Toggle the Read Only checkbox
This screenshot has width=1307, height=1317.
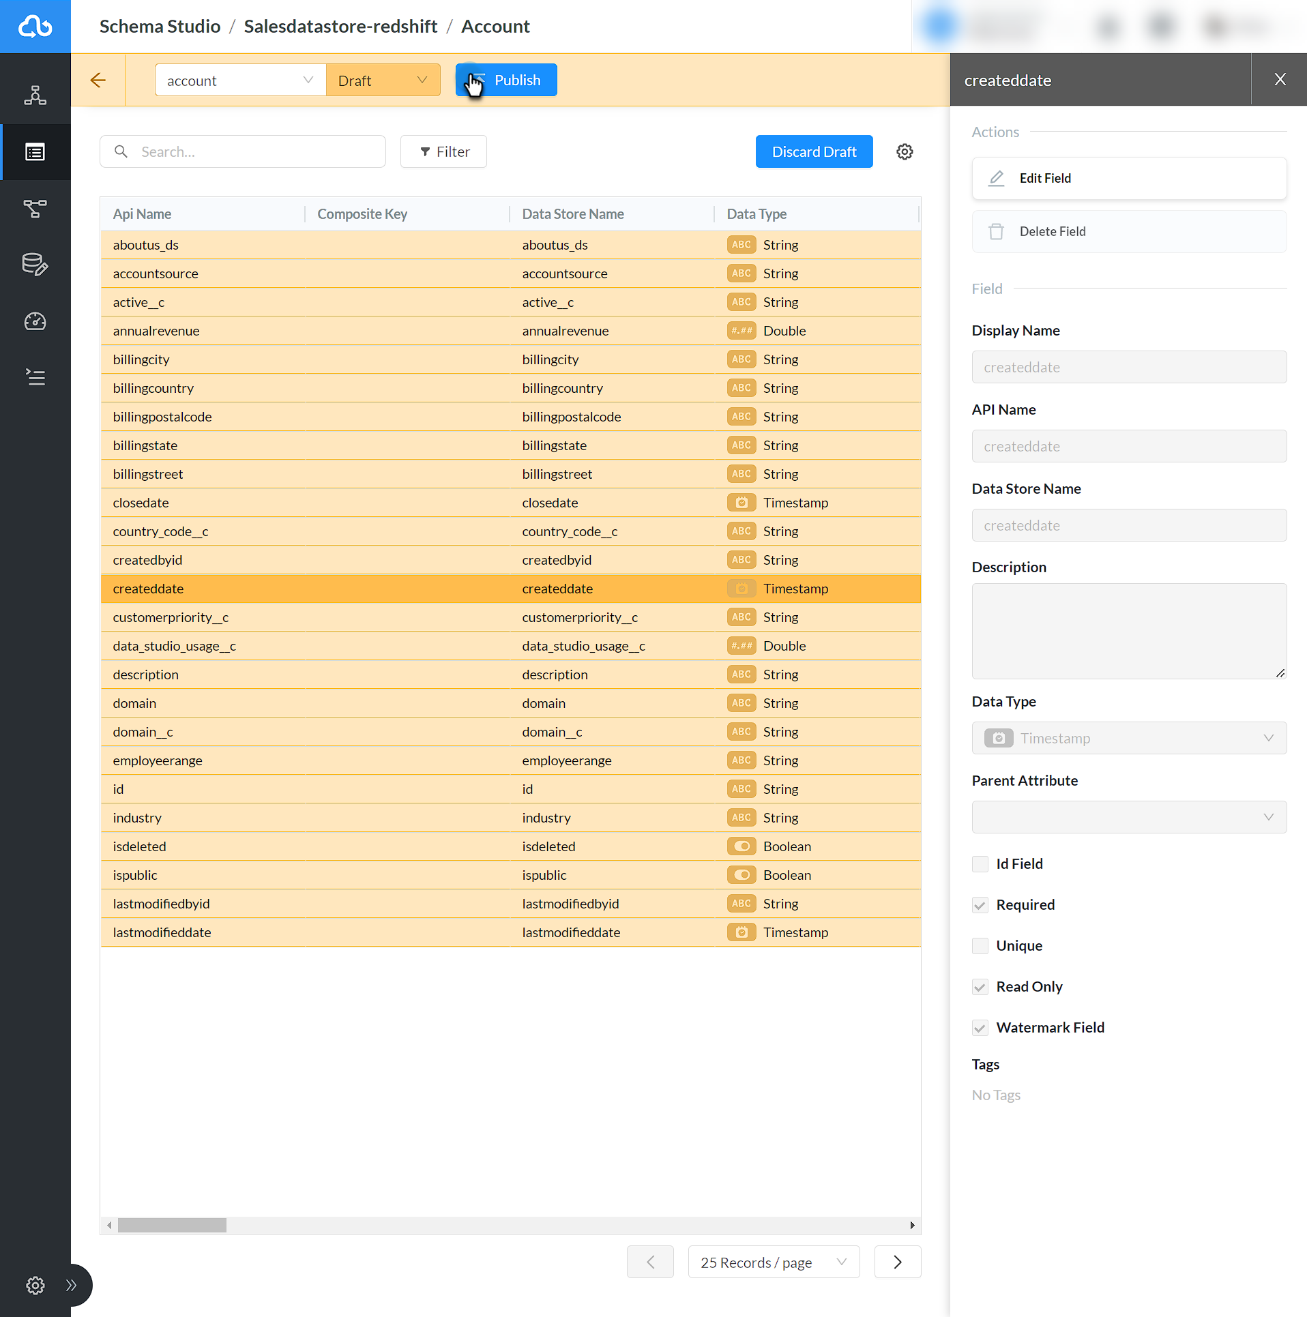980,987
